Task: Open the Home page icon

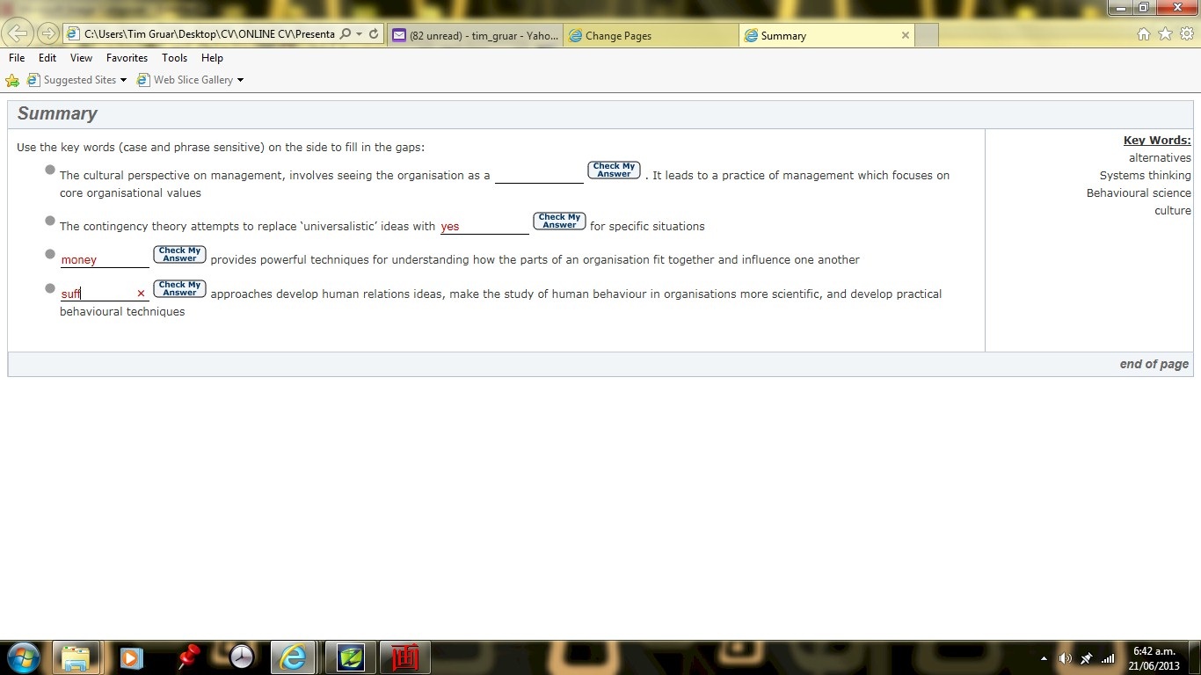Action: [1143, 34]
